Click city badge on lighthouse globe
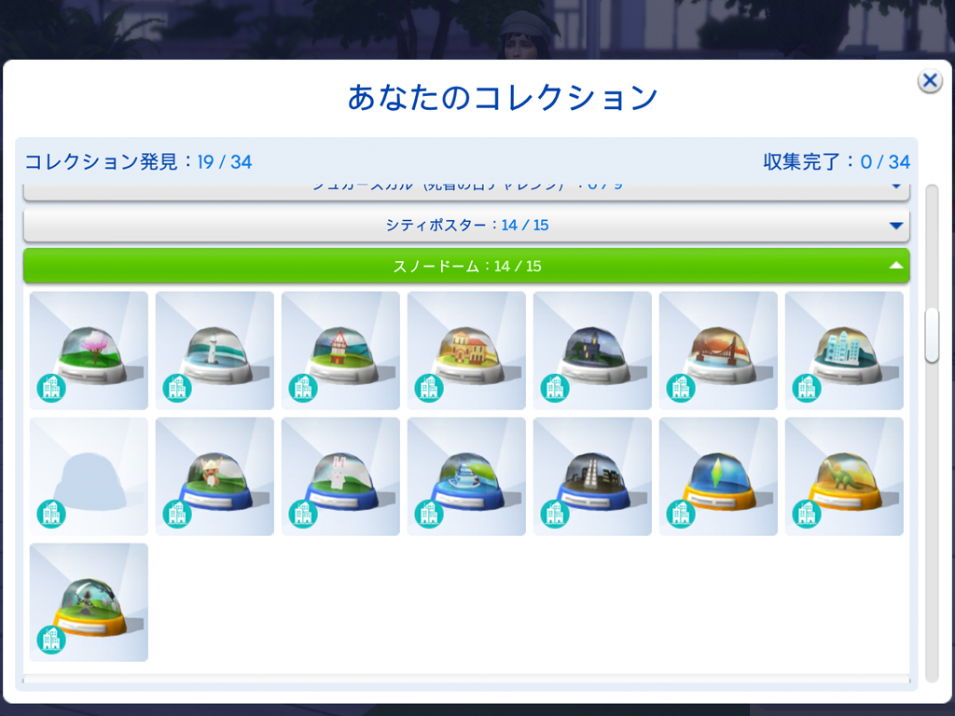 (x=177, y=388)
